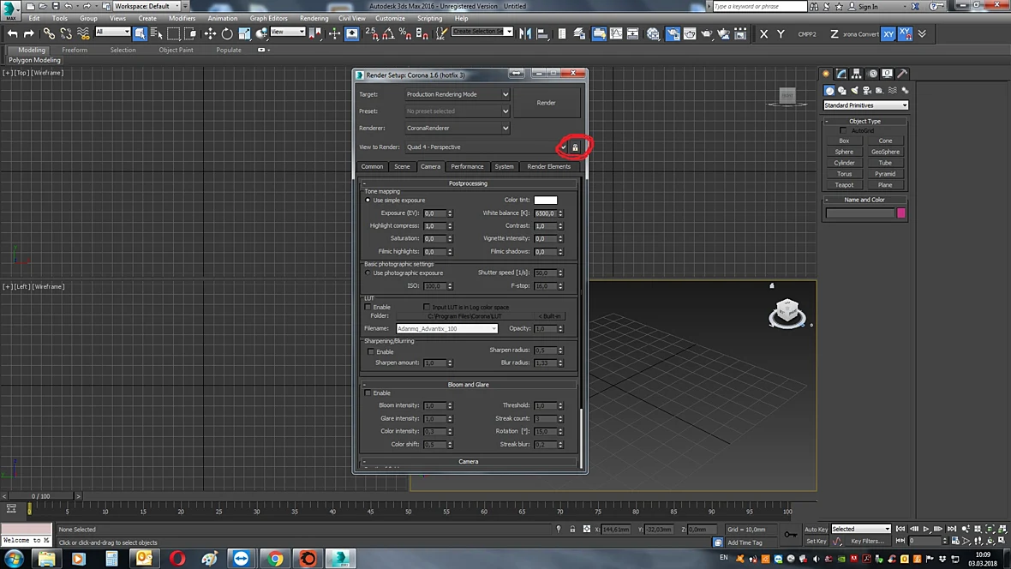Switch to the Performance tab

tap(467, 166)
